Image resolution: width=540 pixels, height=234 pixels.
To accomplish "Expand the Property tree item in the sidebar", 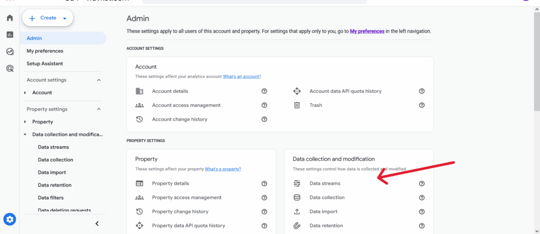I will (x=25, y=122).
